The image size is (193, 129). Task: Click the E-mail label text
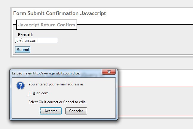coord(26,35)
